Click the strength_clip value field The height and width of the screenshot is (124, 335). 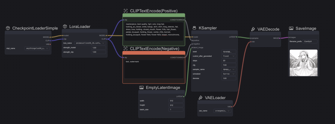[98, 52]
